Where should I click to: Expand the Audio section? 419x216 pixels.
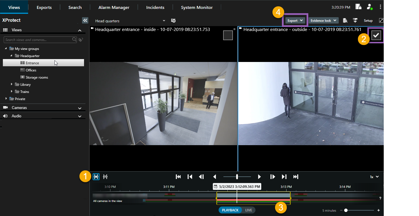80,116
